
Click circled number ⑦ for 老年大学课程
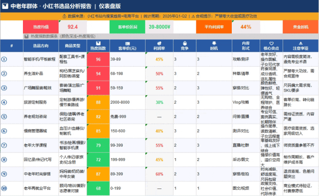tap(4, 145)
